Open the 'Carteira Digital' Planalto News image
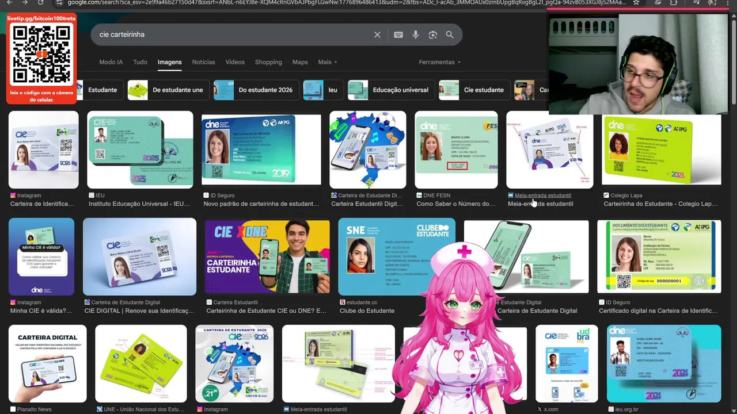The width and height of the screenshot is (737, 414). point(48,363)
